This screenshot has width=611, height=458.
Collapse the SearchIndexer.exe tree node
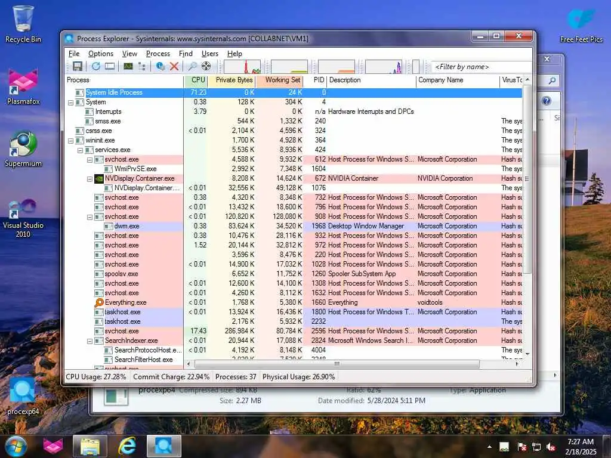pos(90,341)
